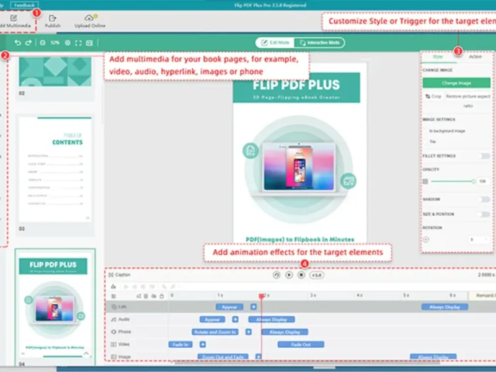
Task: Click the Feedback button in title bar
Action: (x=24, y=5)
